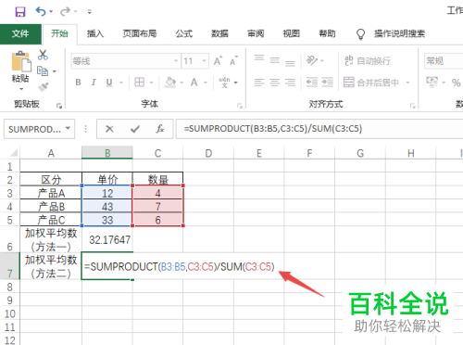The image size is (463, 345).
Task: Set top vertical alignment
Action: pyautogui.click(x=259, y=58)
